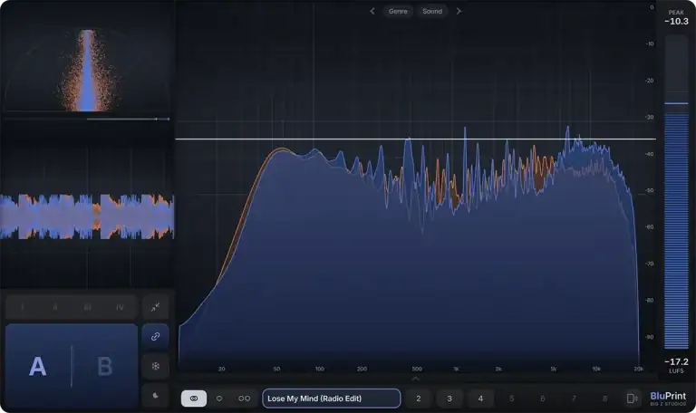Click the BluPrint logo
The image size is (696, 413).
click(x=668, y=399)
